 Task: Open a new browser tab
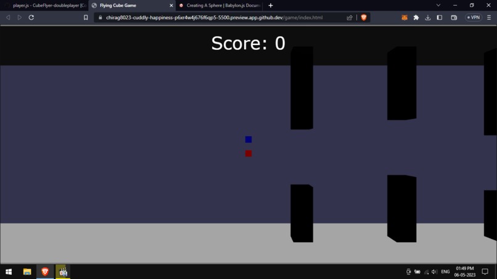(x=270, y=6)
